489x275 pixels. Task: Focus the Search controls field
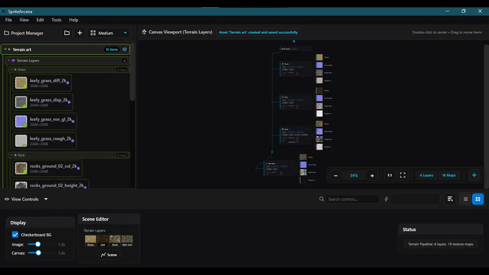(352, 199)
